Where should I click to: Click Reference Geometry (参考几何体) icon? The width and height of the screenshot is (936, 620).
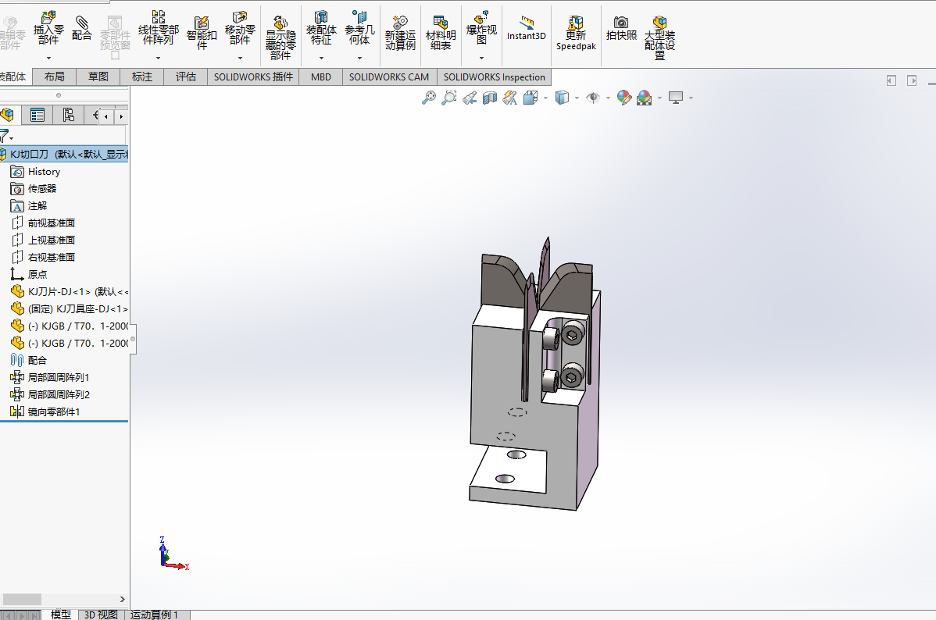(x=359, y=27)
